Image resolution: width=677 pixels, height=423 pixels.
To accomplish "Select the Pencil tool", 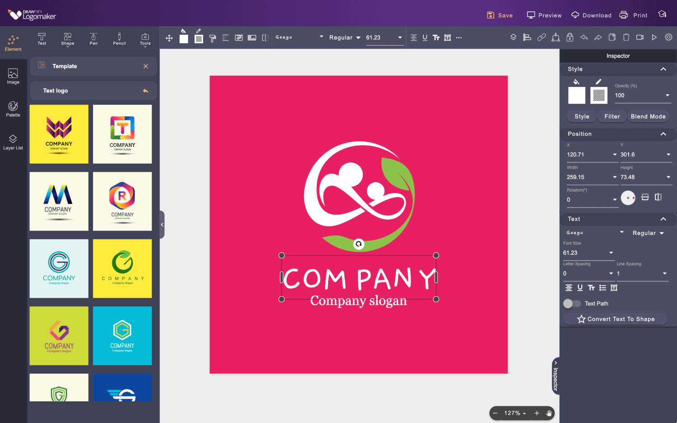I will 119,39.
